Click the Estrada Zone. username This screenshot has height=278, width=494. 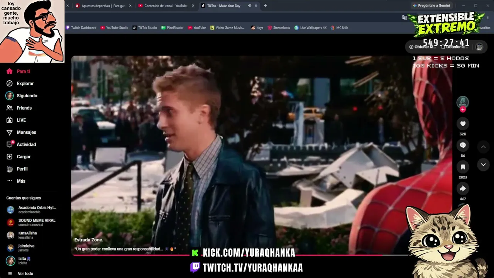(x=89, y=240)
